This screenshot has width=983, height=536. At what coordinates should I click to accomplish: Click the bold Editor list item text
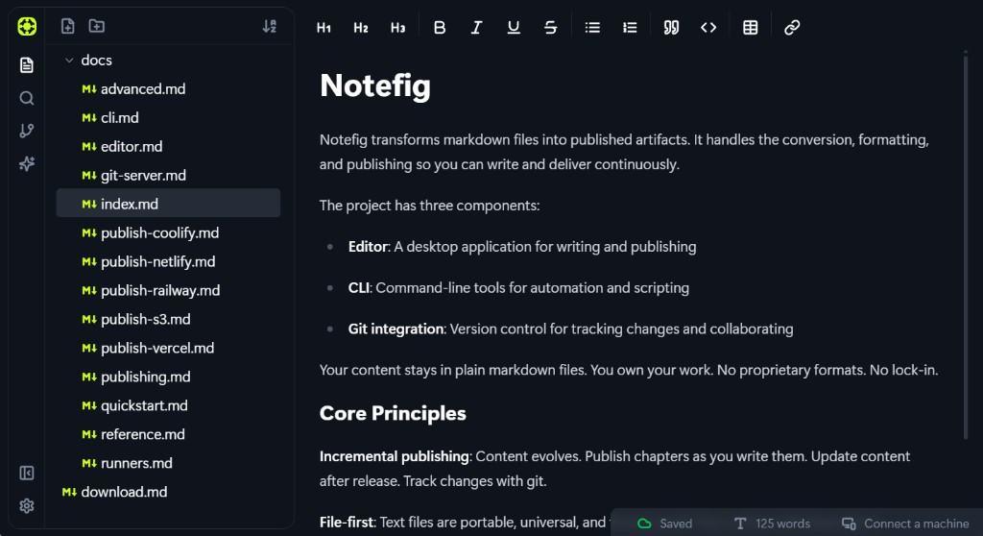pos(368,247)
